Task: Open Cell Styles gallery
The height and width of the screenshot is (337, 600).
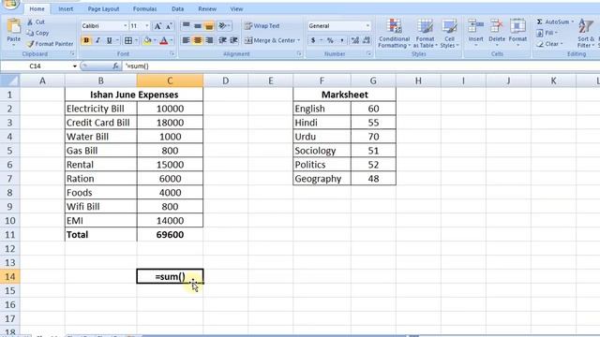Action: pyautogui.click(x=449, y=34)
